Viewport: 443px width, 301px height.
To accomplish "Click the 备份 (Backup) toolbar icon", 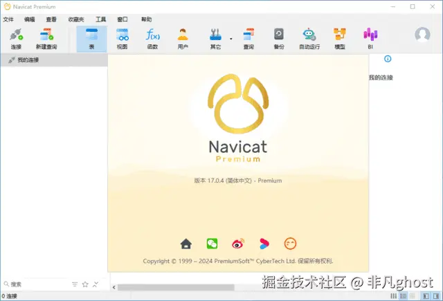I will (x=279, y=39).
